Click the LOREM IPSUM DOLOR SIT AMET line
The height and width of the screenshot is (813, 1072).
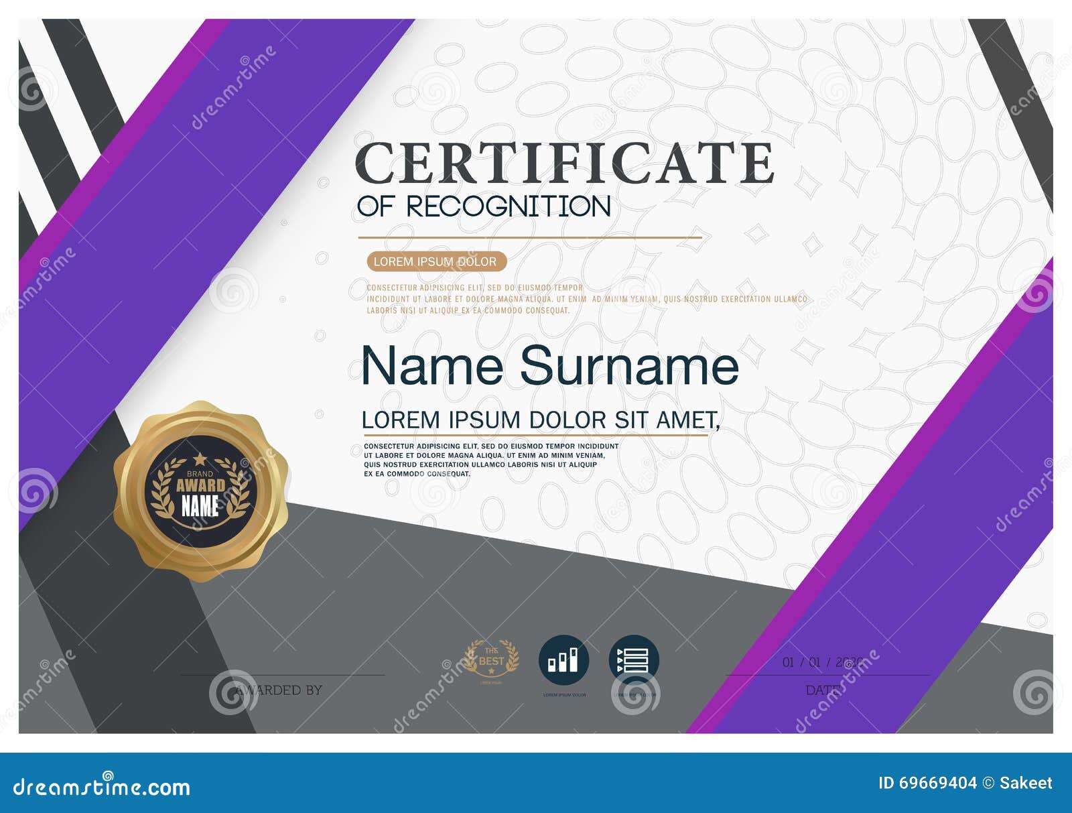pos(543,419)
